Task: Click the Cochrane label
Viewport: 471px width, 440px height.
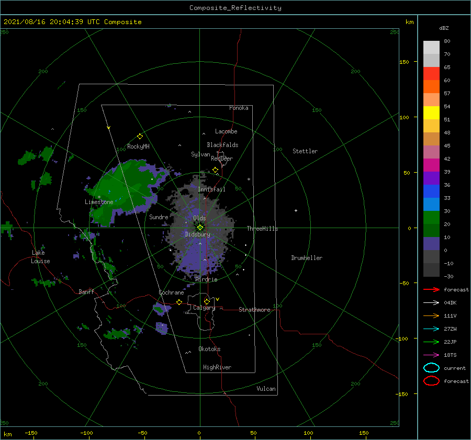Action: point(171,292)
